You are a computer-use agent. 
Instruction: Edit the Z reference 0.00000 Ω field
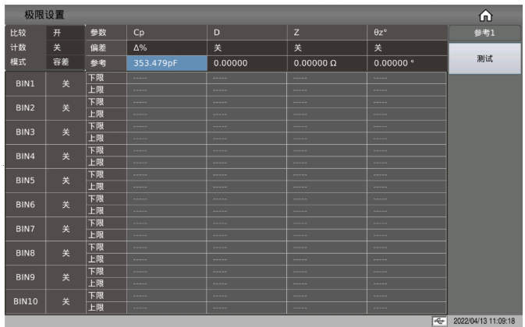327,63
